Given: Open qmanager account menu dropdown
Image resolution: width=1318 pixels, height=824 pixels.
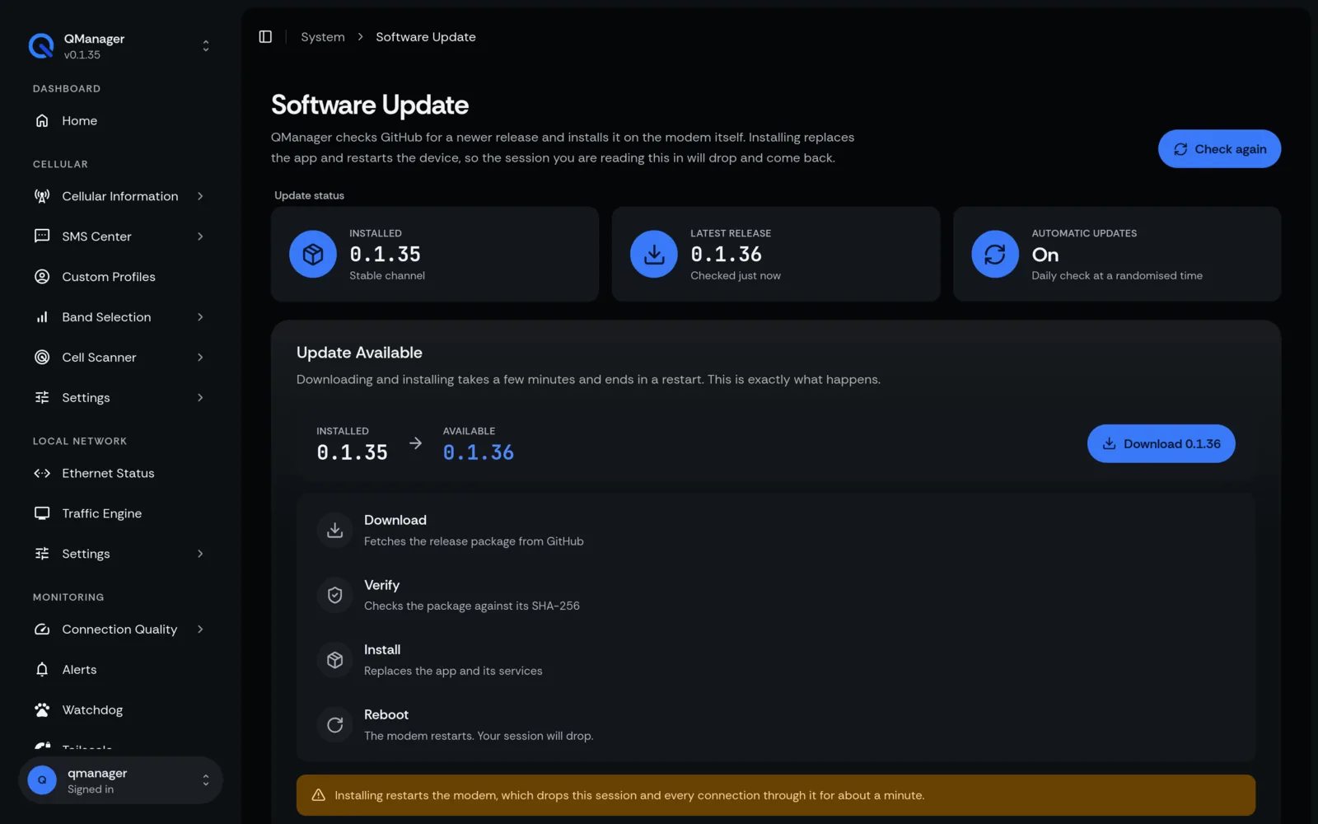Looking at the screenshot, I should [206, 780].
